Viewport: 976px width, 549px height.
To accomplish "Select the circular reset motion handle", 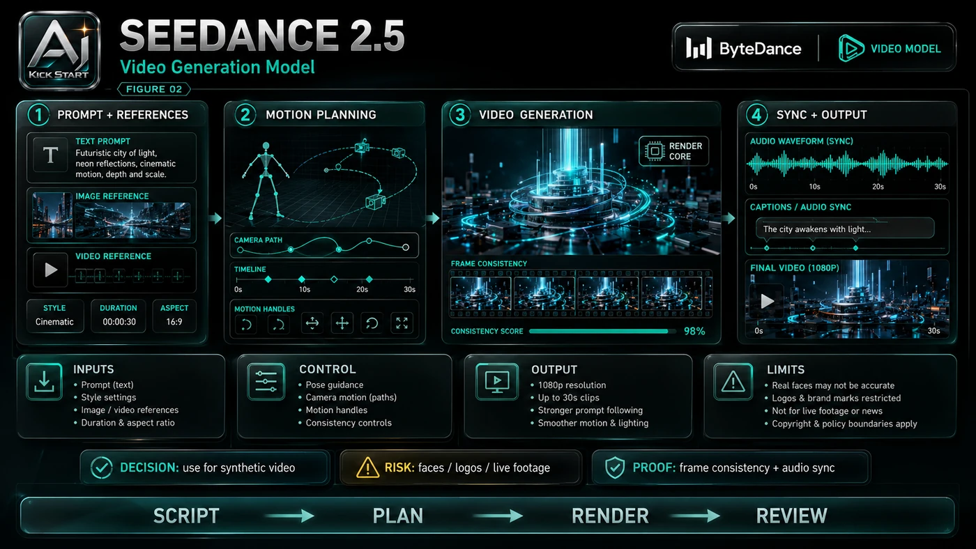I will click(x=372, y=323).
